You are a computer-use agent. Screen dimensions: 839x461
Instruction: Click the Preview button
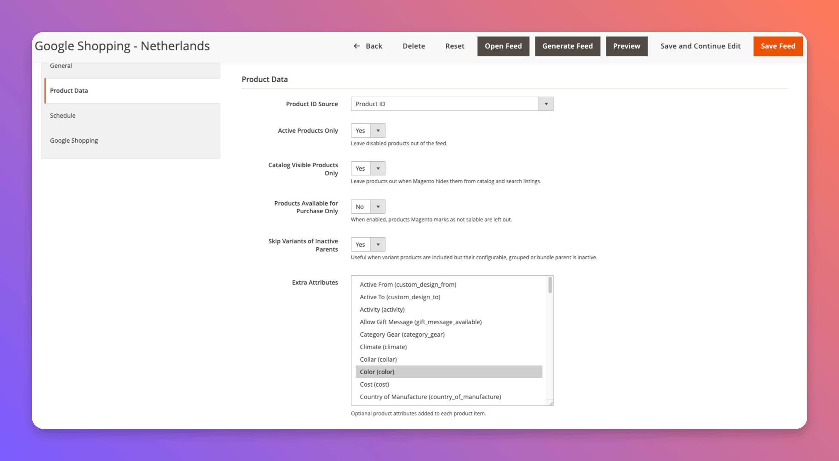(x=627, y=46)
